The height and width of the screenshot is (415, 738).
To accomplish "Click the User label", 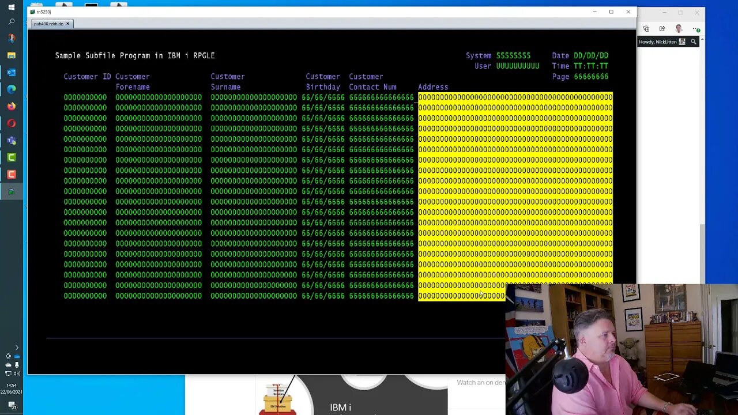I will pyautogui.click(x=483, y=66).
